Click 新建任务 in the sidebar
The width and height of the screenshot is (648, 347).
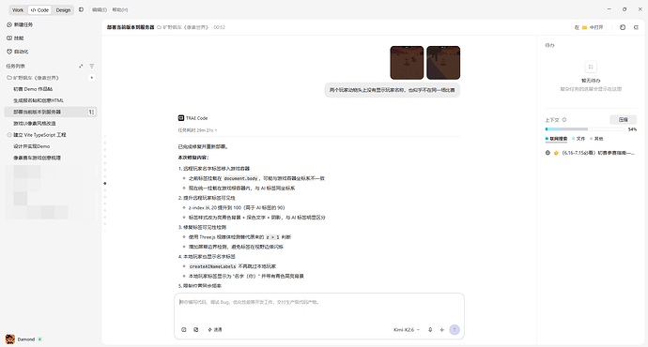click(x=20, y=24)
